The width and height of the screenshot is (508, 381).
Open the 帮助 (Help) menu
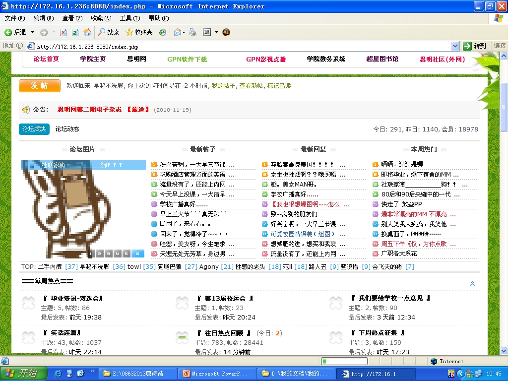159,18
